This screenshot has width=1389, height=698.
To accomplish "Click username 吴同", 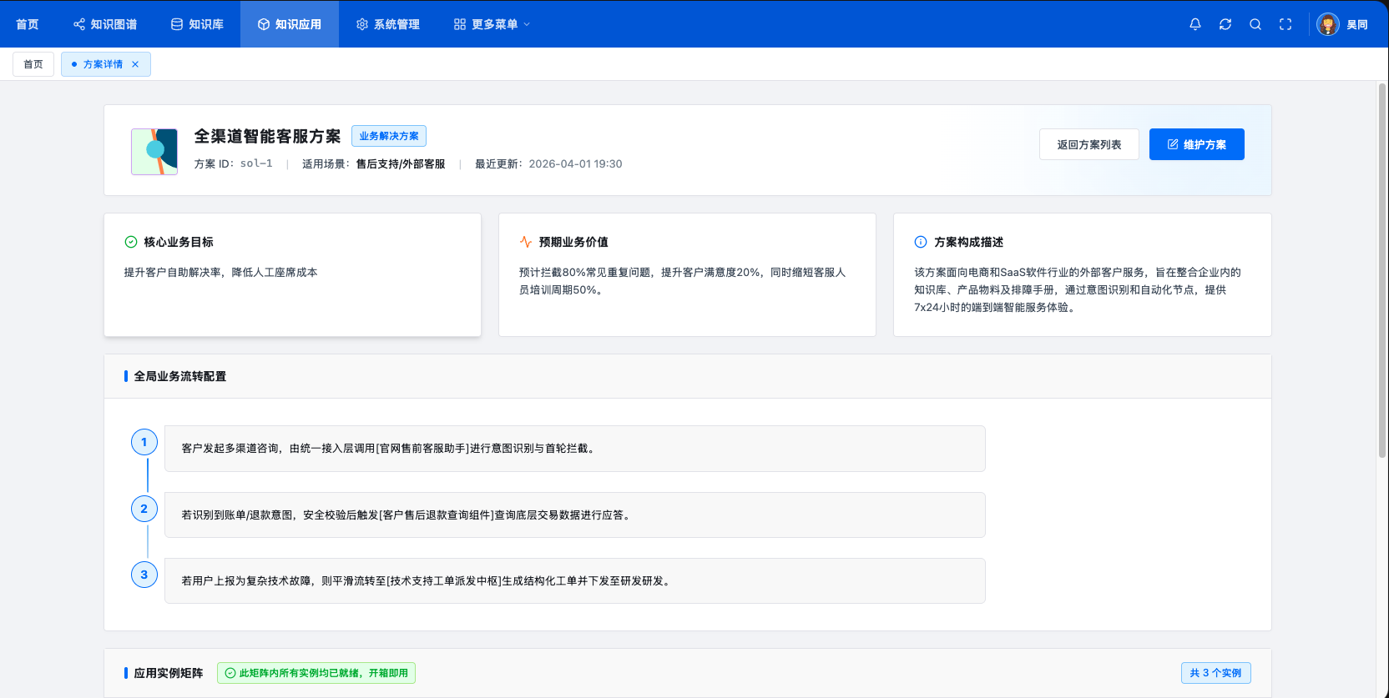I will [x=1357, y=24].
